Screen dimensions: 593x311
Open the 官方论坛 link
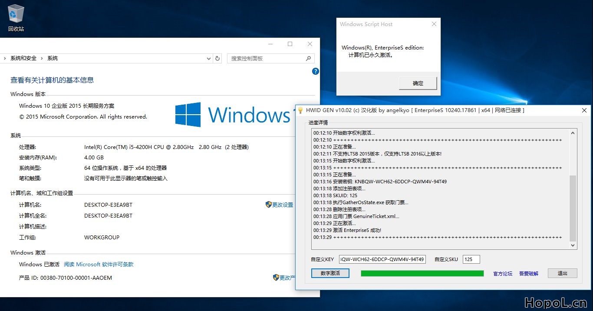coord(503,274)
